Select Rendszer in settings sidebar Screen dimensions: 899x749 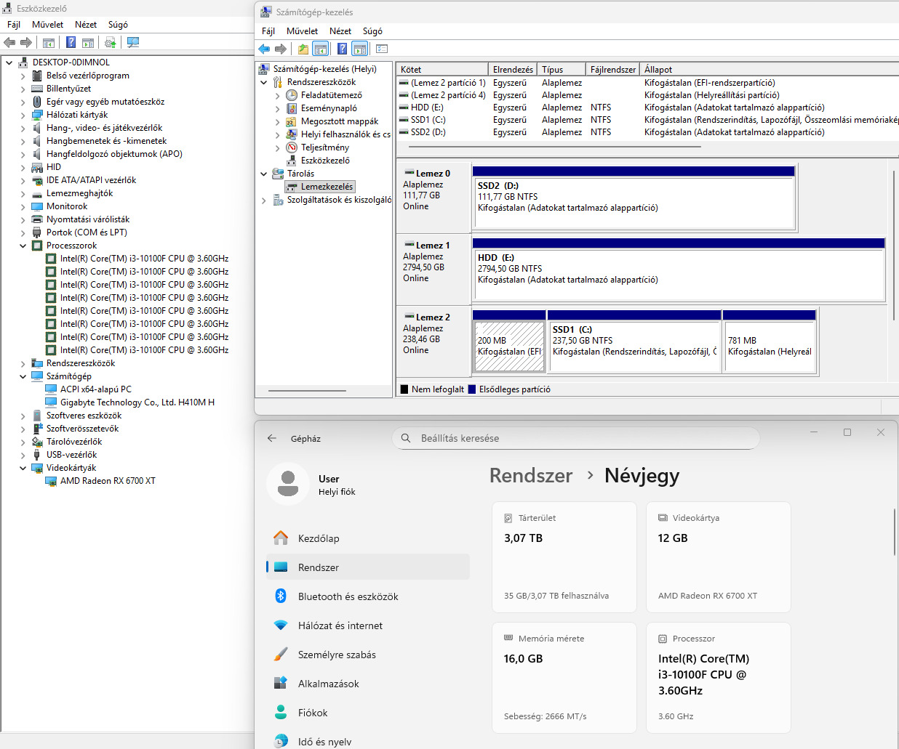click(x=368, y=567)
